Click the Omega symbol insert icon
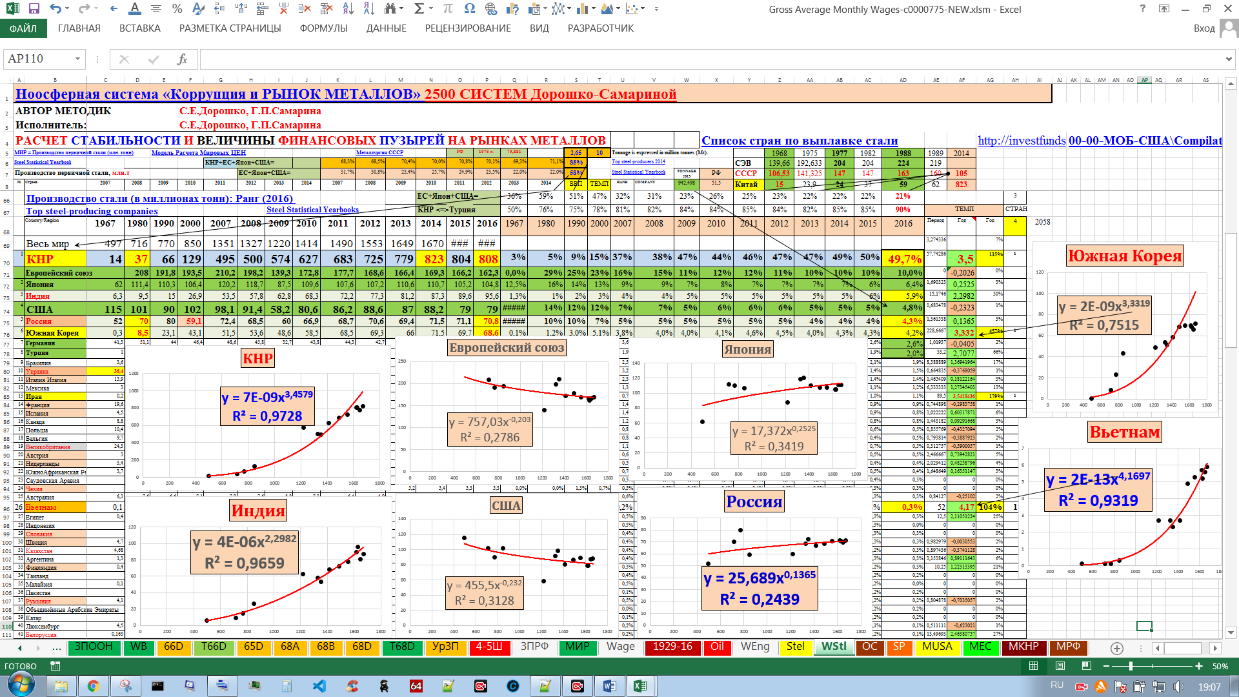 point(470,9)
